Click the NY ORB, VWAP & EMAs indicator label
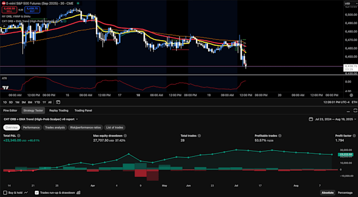This screenshot has width=358, height=197. click(x=16, y=16)
